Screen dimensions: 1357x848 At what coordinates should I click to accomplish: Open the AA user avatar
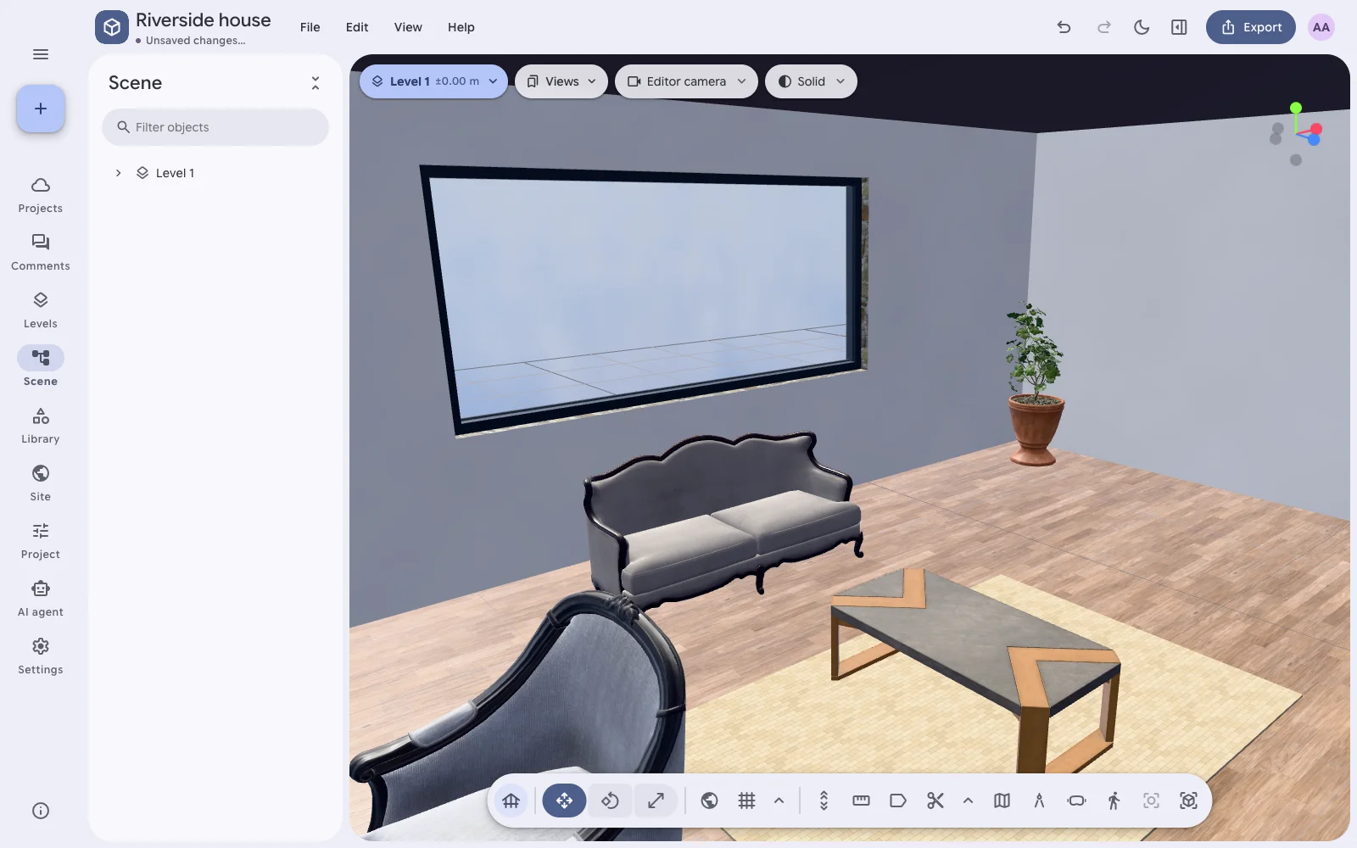[1321, 27]
